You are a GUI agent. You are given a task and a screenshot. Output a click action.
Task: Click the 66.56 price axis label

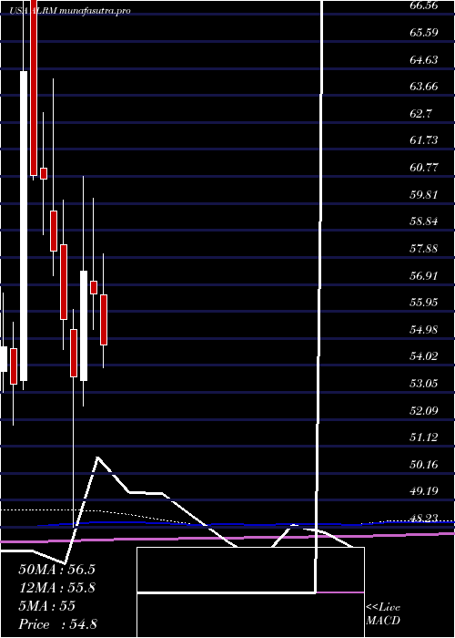424,5
